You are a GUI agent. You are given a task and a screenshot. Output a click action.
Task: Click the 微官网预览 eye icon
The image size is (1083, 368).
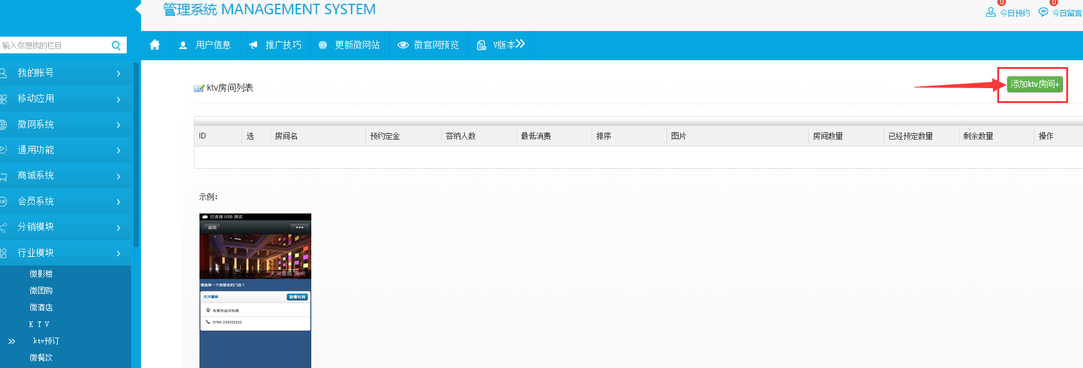(x=403, y=45)
